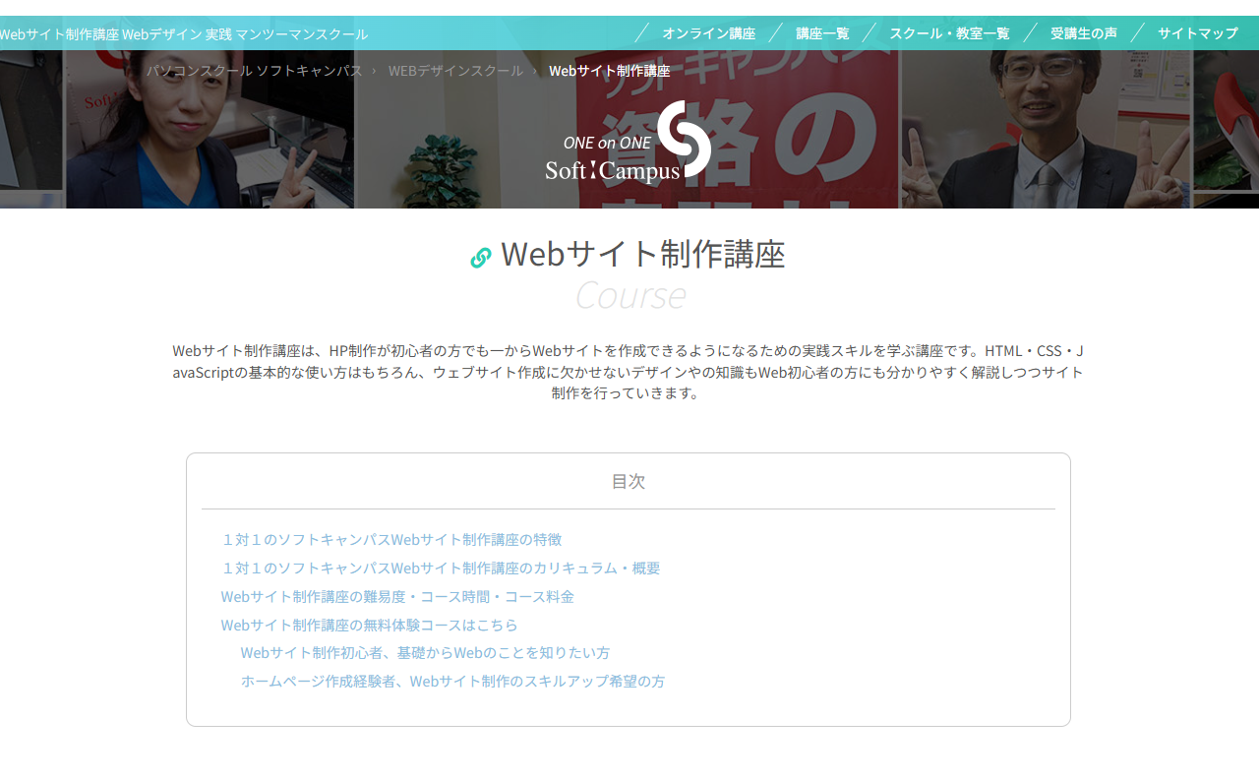The height and width of the screenshot is (778, 1259).
Task: Click the 目次 table of contents heading
Action: (628, 482)
